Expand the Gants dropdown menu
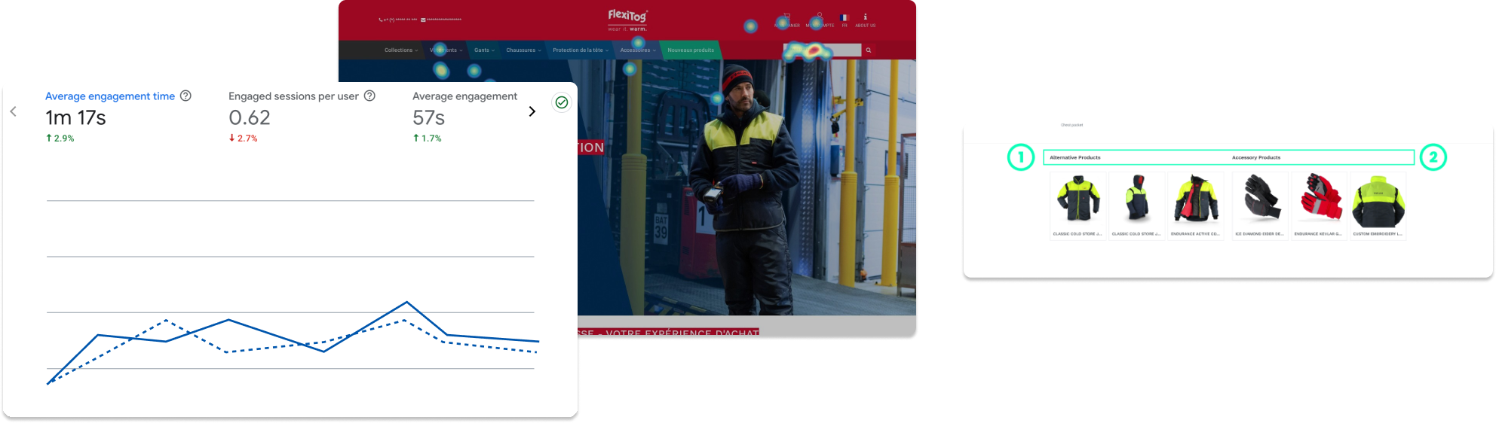Screen dimensions: 1496x423 coord(484,50)
